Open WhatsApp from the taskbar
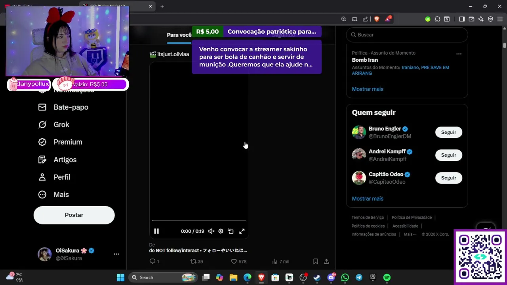 345,277
